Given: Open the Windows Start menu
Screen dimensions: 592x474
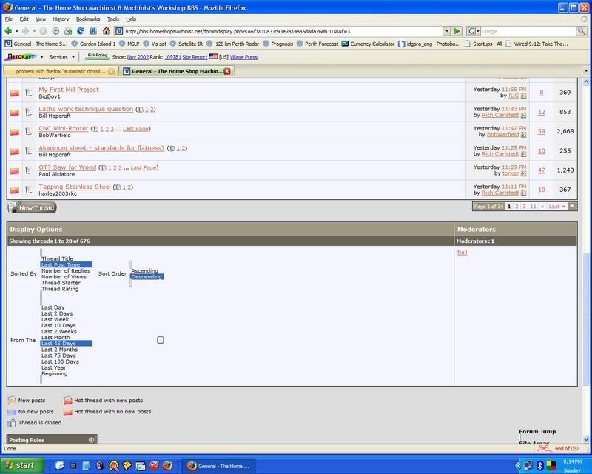Looking at the screenshot, I should (21, 465).
